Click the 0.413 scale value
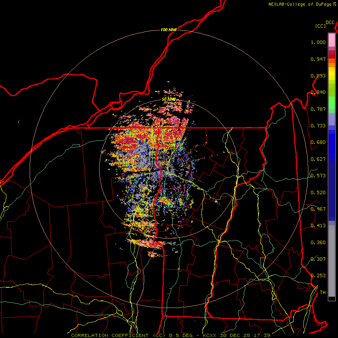Image resolution: width=338 pixels, height=338 pixels. pos(318,226)
